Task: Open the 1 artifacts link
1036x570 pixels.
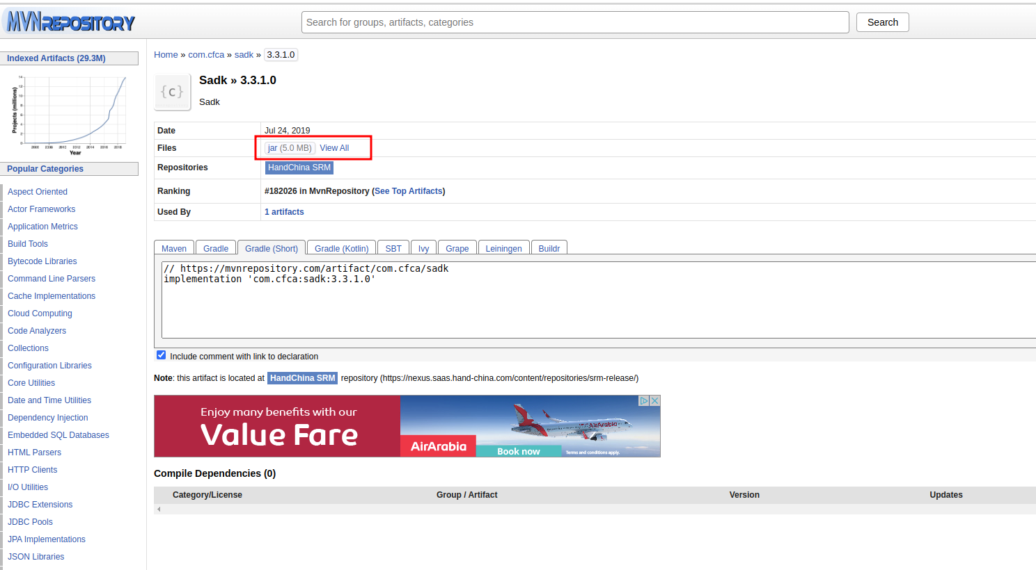Action: coord(284,212)
